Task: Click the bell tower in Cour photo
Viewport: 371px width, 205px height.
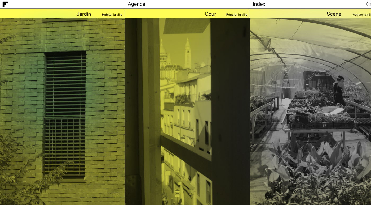Action: (x=188, y=54)
